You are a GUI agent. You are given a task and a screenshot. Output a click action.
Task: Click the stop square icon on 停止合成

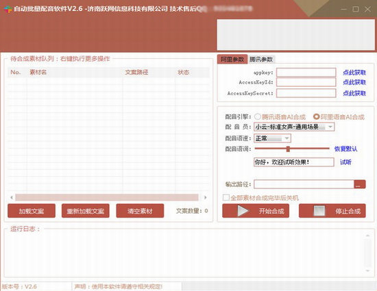click(x=319, y=211)
